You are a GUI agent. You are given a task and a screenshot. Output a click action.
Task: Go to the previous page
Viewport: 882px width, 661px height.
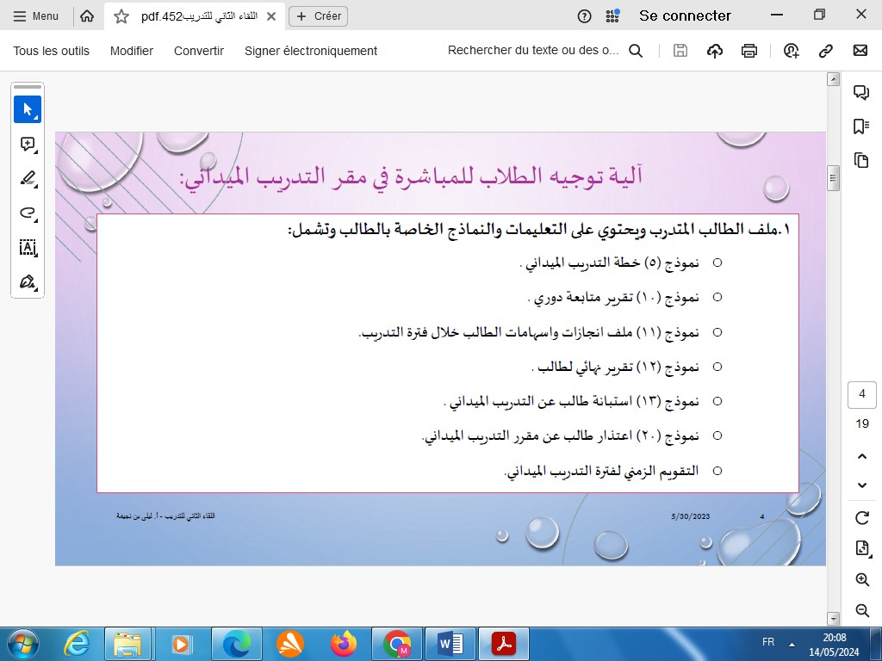click(861, 456)
